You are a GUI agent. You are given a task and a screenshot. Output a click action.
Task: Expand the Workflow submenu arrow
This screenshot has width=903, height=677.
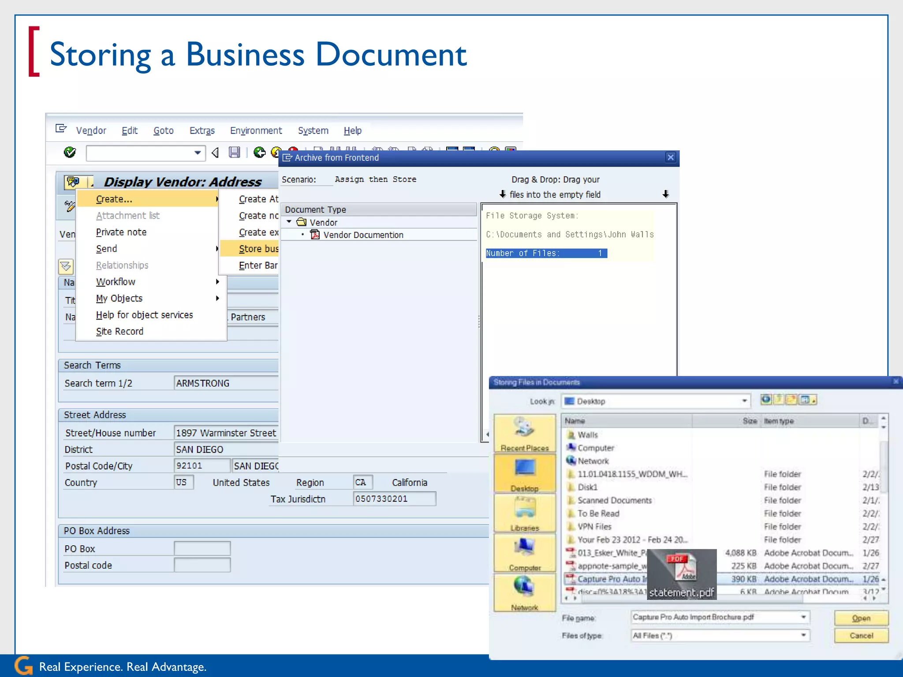(x=217, y=282)
